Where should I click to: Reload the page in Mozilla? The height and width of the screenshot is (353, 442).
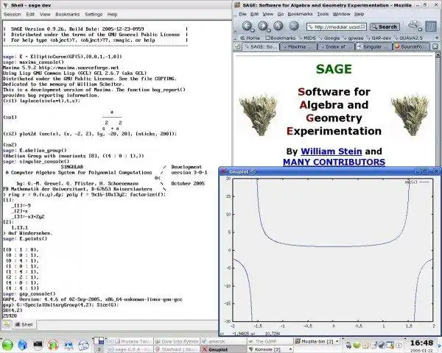(x=278, y=26)
